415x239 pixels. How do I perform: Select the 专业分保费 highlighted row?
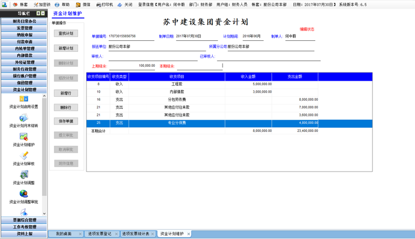pos(229,123)
